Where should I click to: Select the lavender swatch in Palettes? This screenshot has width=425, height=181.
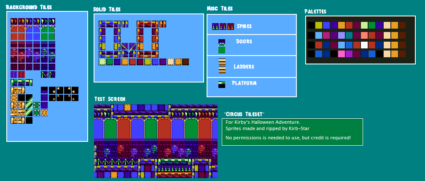coord(341,35)
